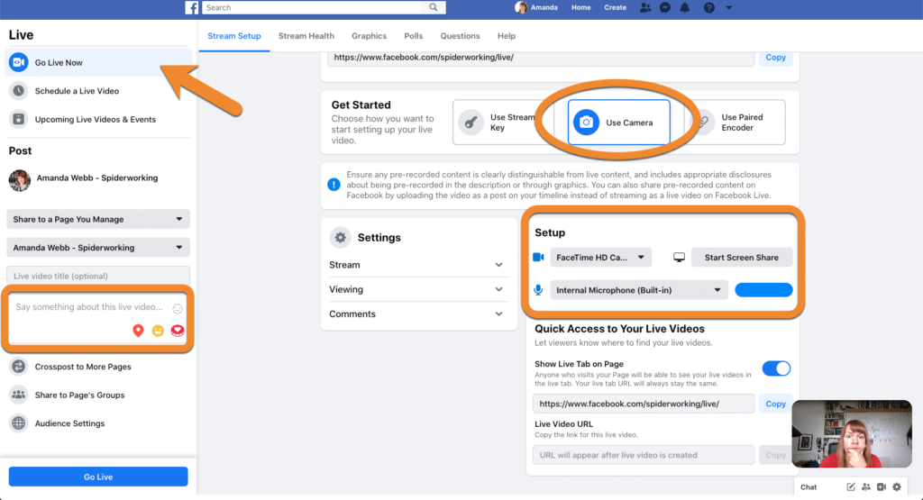Copy the top live page URL
Screen dimensions: 923x500
pos(775,57)
